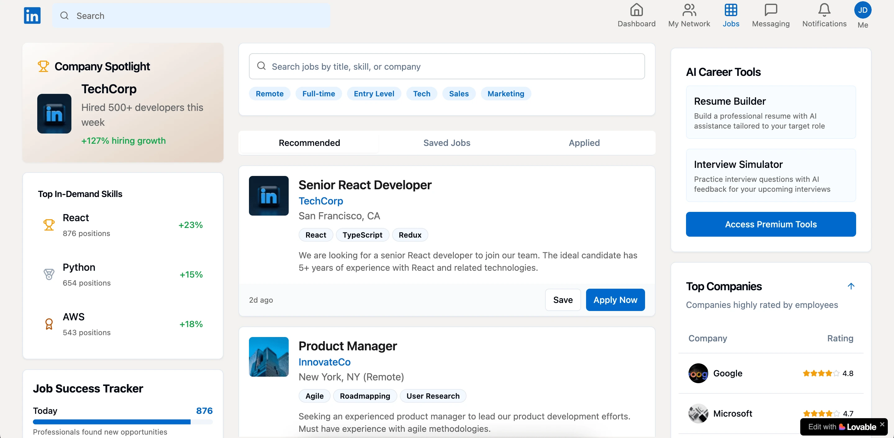Screen dimensions: 894x438
Task: Click Access Premium Tools button
Action: point(770,224)
